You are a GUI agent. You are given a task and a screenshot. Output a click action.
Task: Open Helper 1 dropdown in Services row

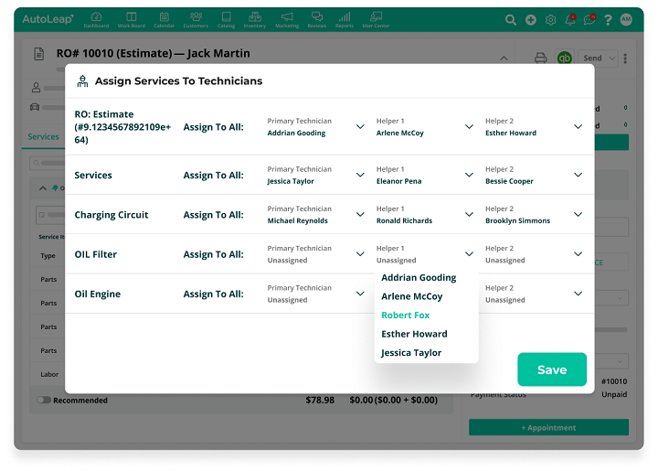(x=469, y=175)
